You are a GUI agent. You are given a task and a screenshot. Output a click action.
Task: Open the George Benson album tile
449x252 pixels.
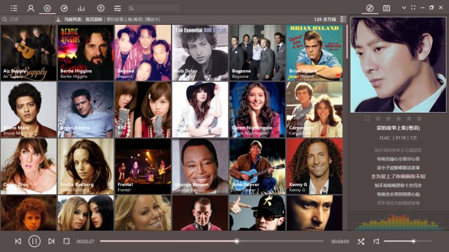200,166
